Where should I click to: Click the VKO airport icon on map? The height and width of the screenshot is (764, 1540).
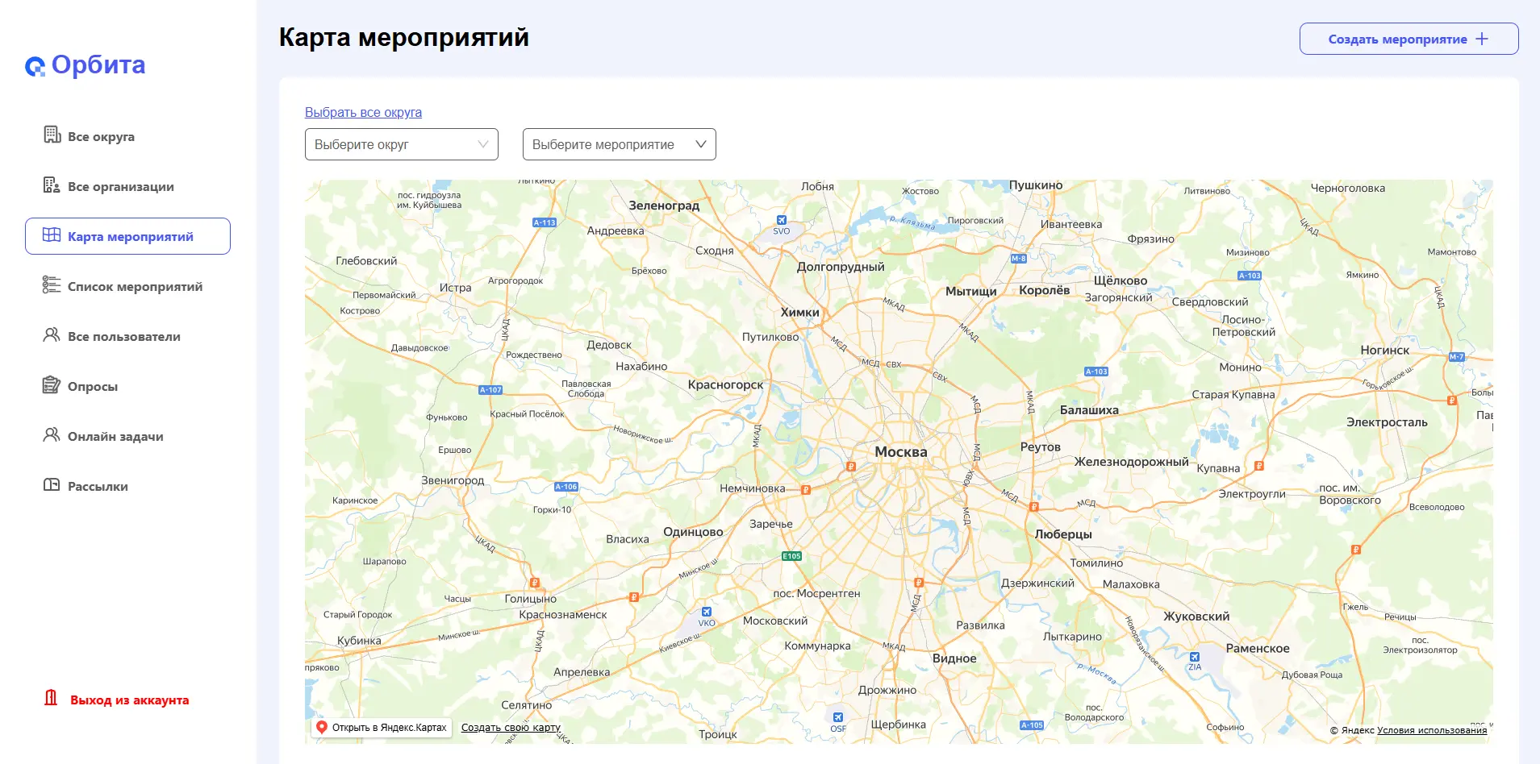(707, 612)
